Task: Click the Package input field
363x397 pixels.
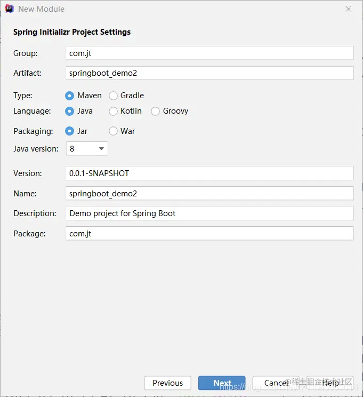Action: coord(209,233)
